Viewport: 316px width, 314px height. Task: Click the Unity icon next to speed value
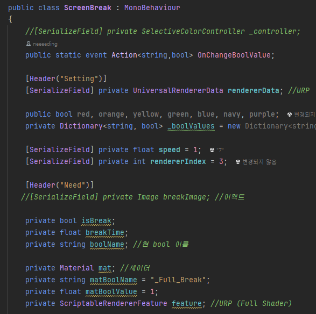212,150
